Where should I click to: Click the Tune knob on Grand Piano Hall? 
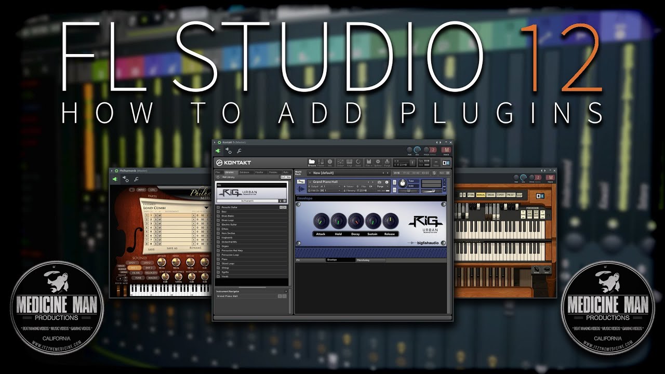[x=403, y=183]
